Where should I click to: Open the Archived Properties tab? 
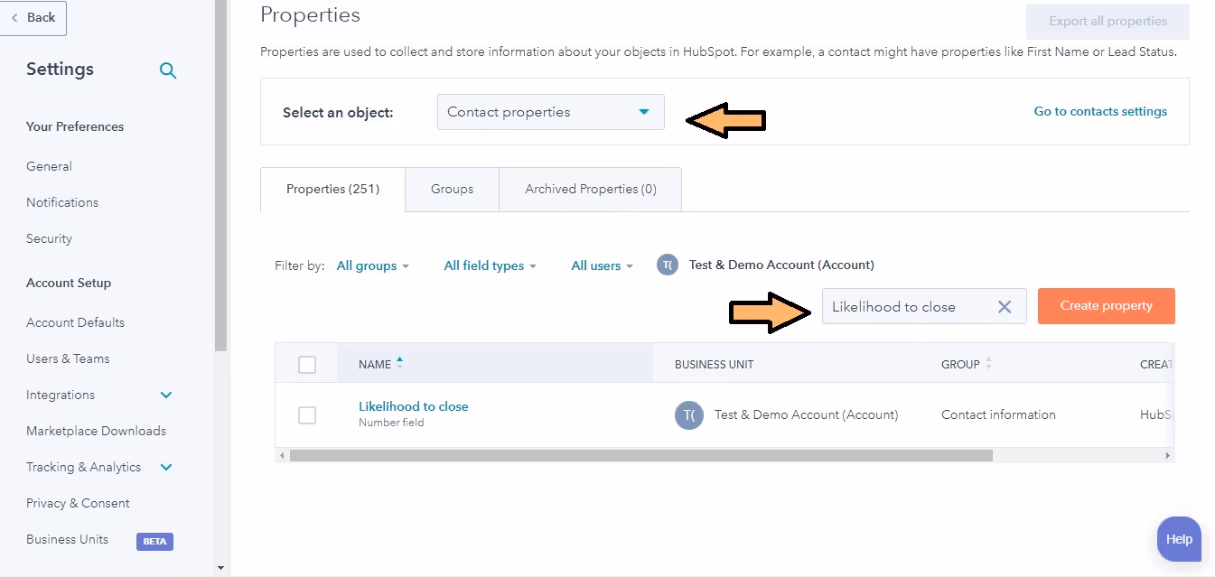(x=589, y=189)
